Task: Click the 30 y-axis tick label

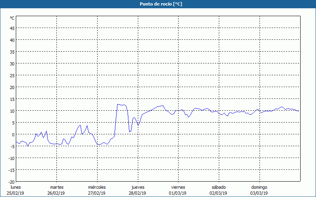Action: point(12,63)
